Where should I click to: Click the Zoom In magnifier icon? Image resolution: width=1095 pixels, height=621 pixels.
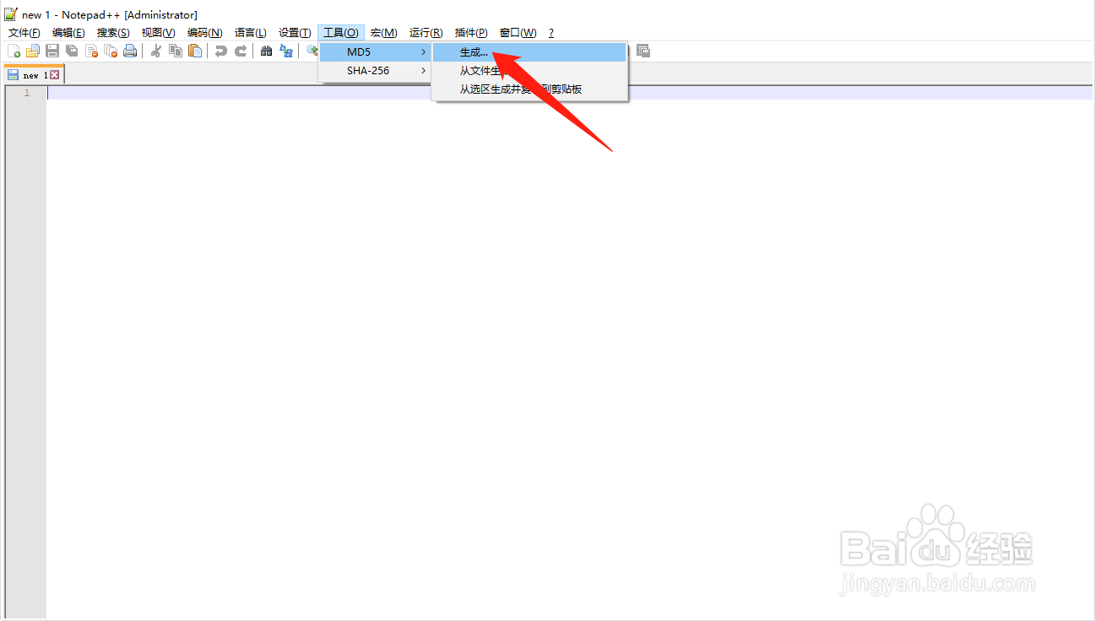pyautogui.click(x=311, y=51)
